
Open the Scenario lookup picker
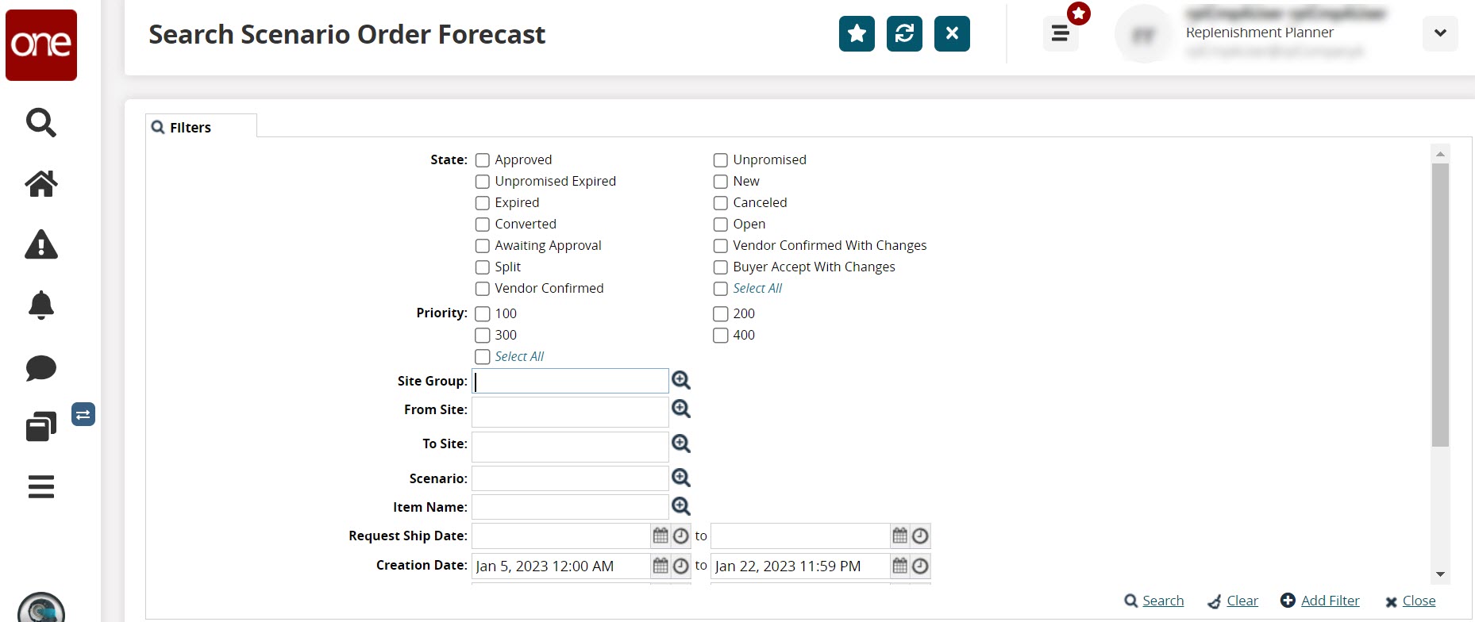pyautogui.click(x=681, y=478)
